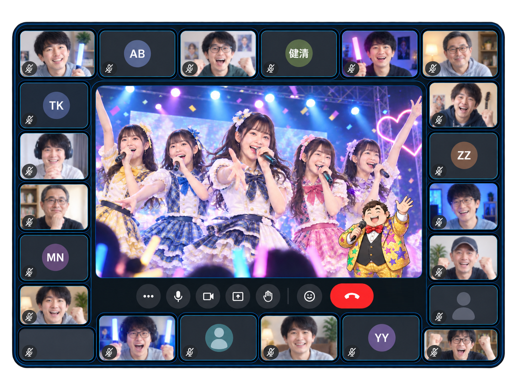Select the participant wearing headphones at left
516x387 pixels.
[x=54, y=156]
